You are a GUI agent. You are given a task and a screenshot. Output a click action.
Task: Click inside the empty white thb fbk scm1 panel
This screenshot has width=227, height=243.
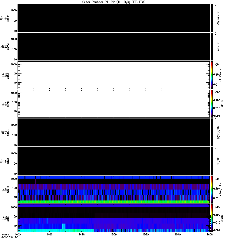coord(113,104)
